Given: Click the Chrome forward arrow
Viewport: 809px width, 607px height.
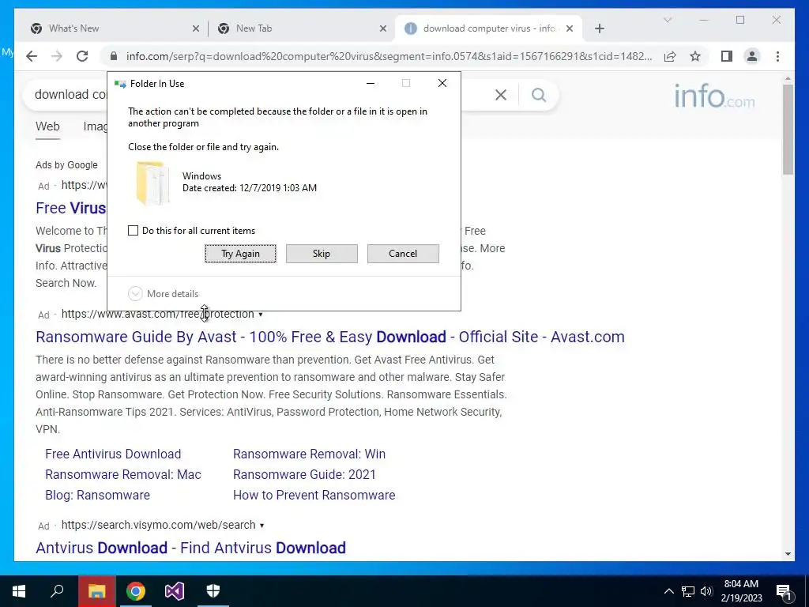Looking at the screenshot, I should (x=57, y=56).
